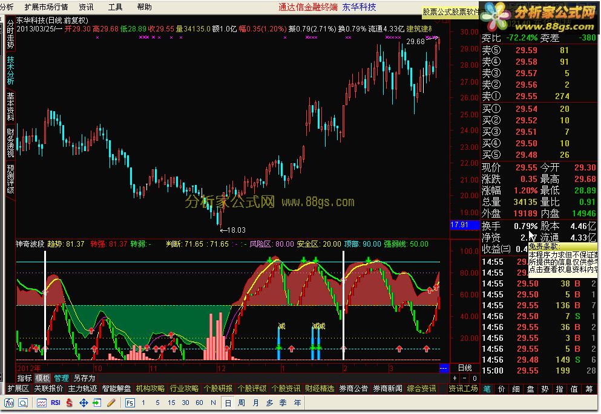Switch to 分时走势 side tab
Screen dimensions: 601x414
(x=10, y=34)
